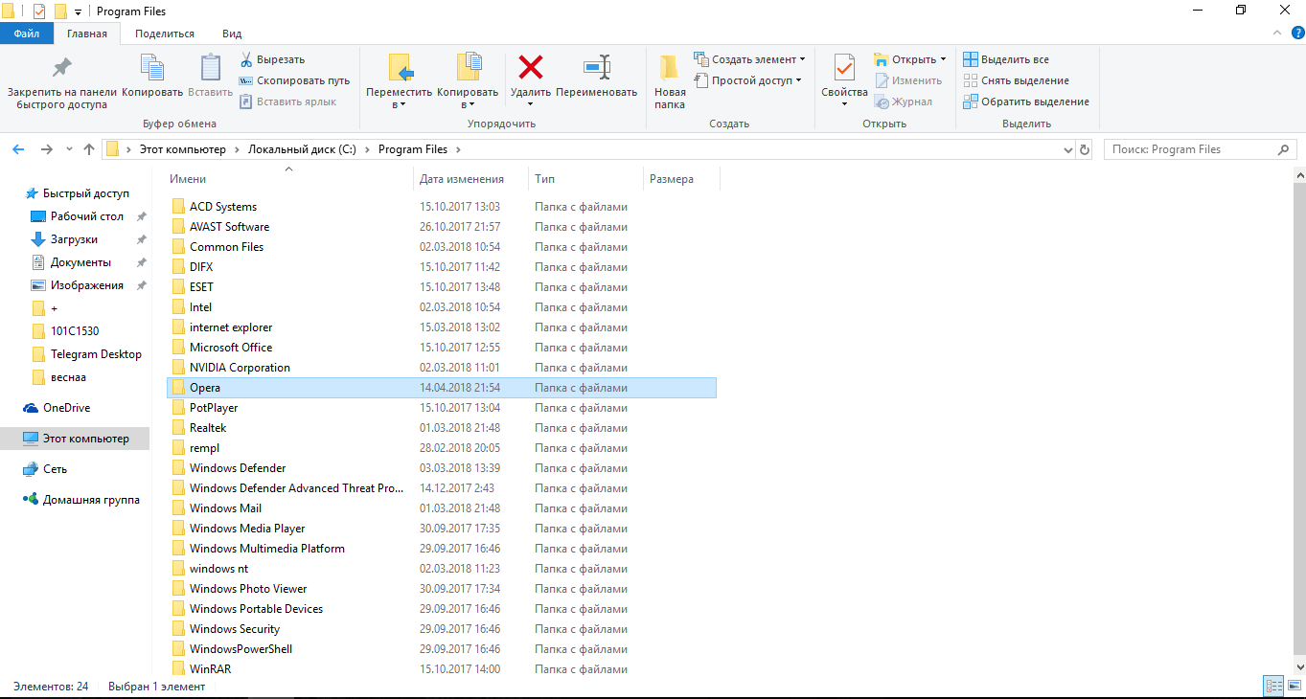Sort by Дата изменения column header

[471, 178]
